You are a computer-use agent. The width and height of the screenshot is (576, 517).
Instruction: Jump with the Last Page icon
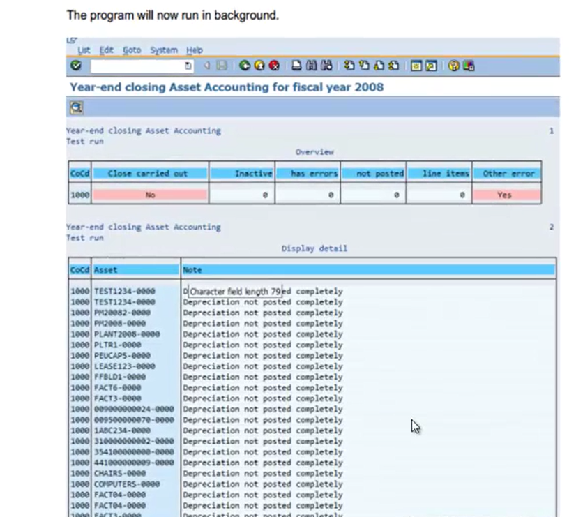pyautogui.click(x=393, y=66)
